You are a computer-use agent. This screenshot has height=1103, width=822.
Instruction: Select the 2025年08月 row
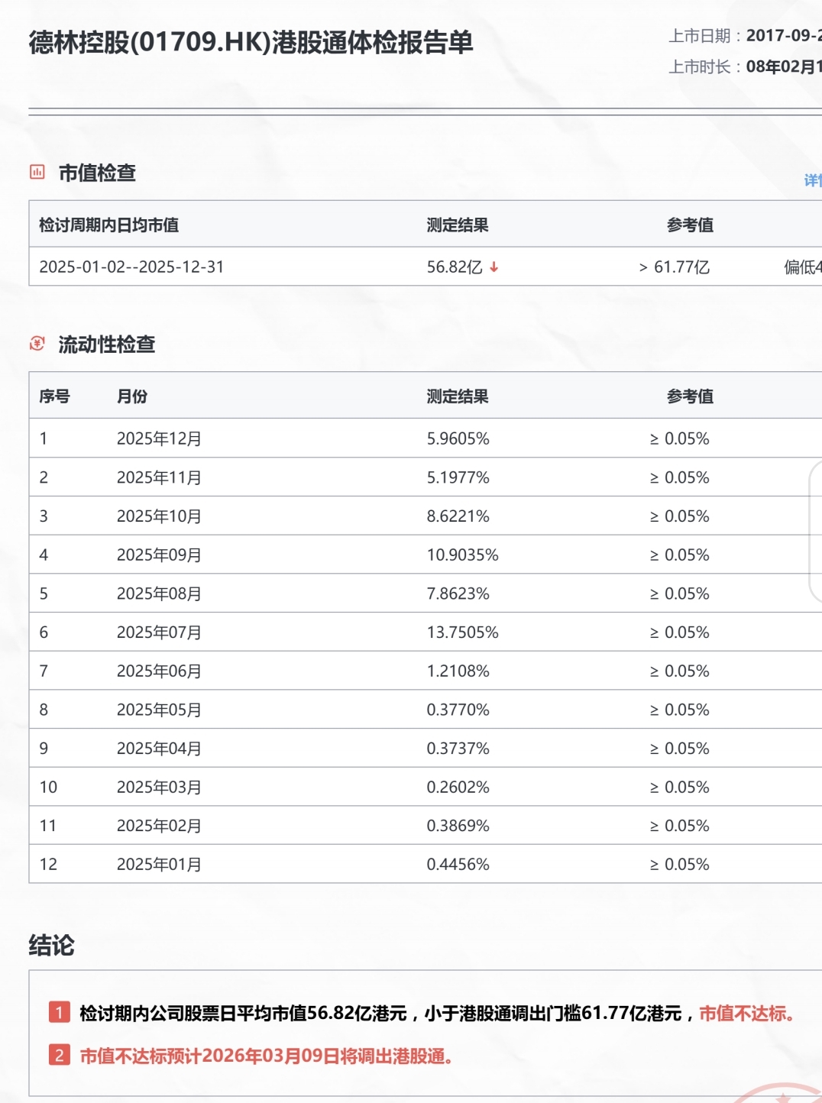426,594
